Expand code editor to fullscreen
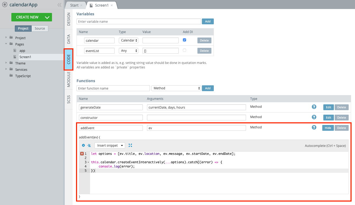This screenshot has width=355, height=205. 130,145
